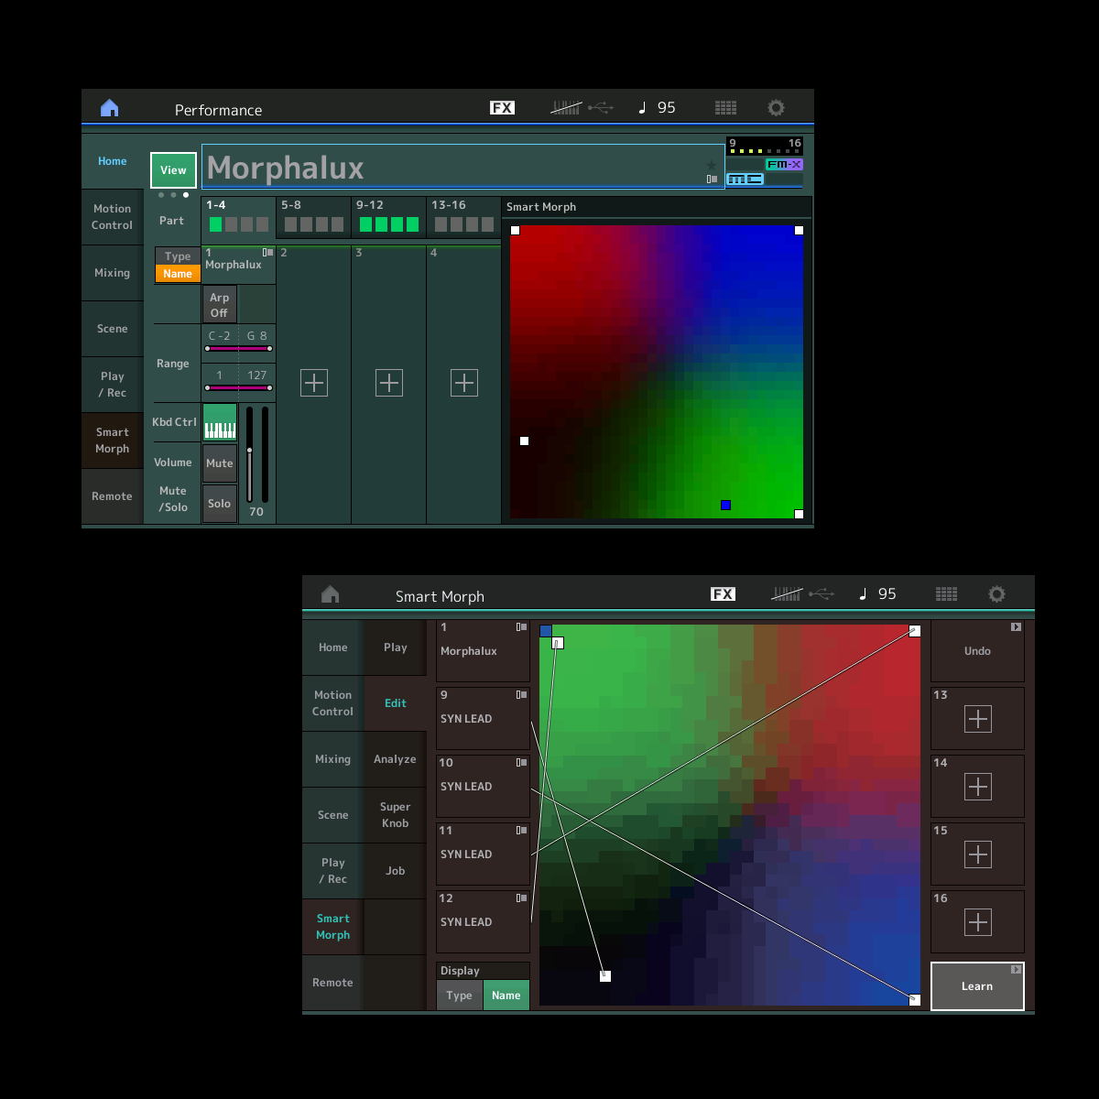Viewport: 1099px width, 1099px height.
Task: Open Utility via the gear icon
Action: tap(776, 107)
